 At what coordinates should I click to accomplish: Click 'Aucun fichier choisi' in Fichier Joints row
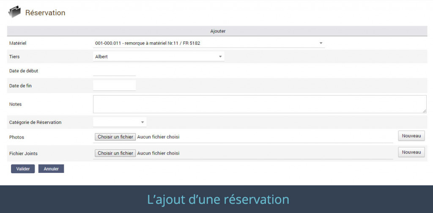point(158,153)
